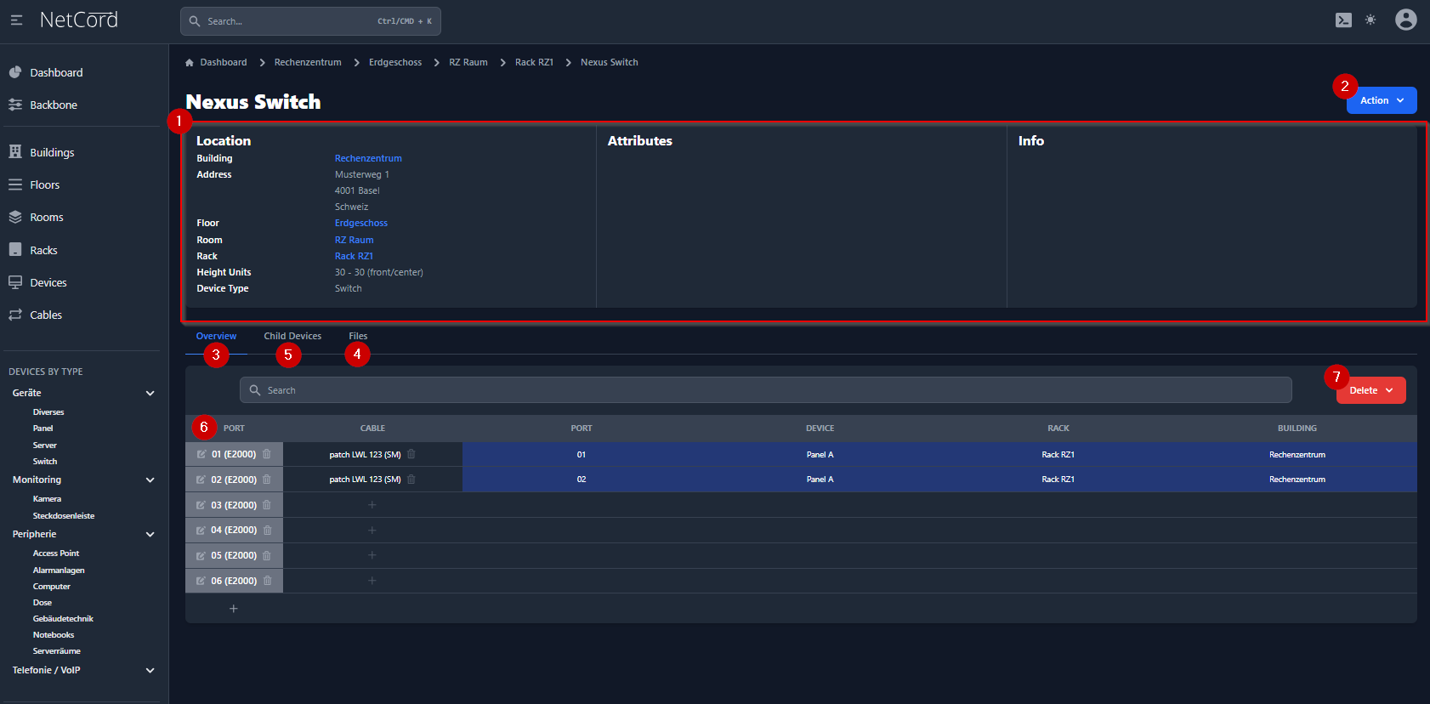Open the terminal console icon

tap(1343, 20)
